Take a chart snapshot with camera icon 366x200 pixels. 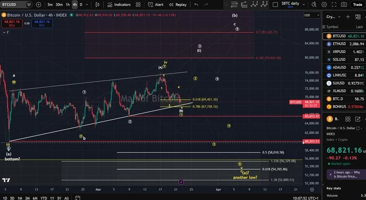pos(344,4)
